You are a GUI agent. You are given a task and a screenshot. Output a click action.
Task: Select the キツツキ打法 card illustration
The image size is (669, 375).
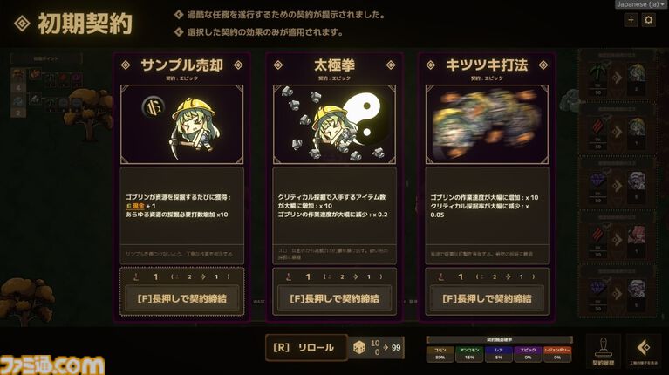click(x=487, y=124)
